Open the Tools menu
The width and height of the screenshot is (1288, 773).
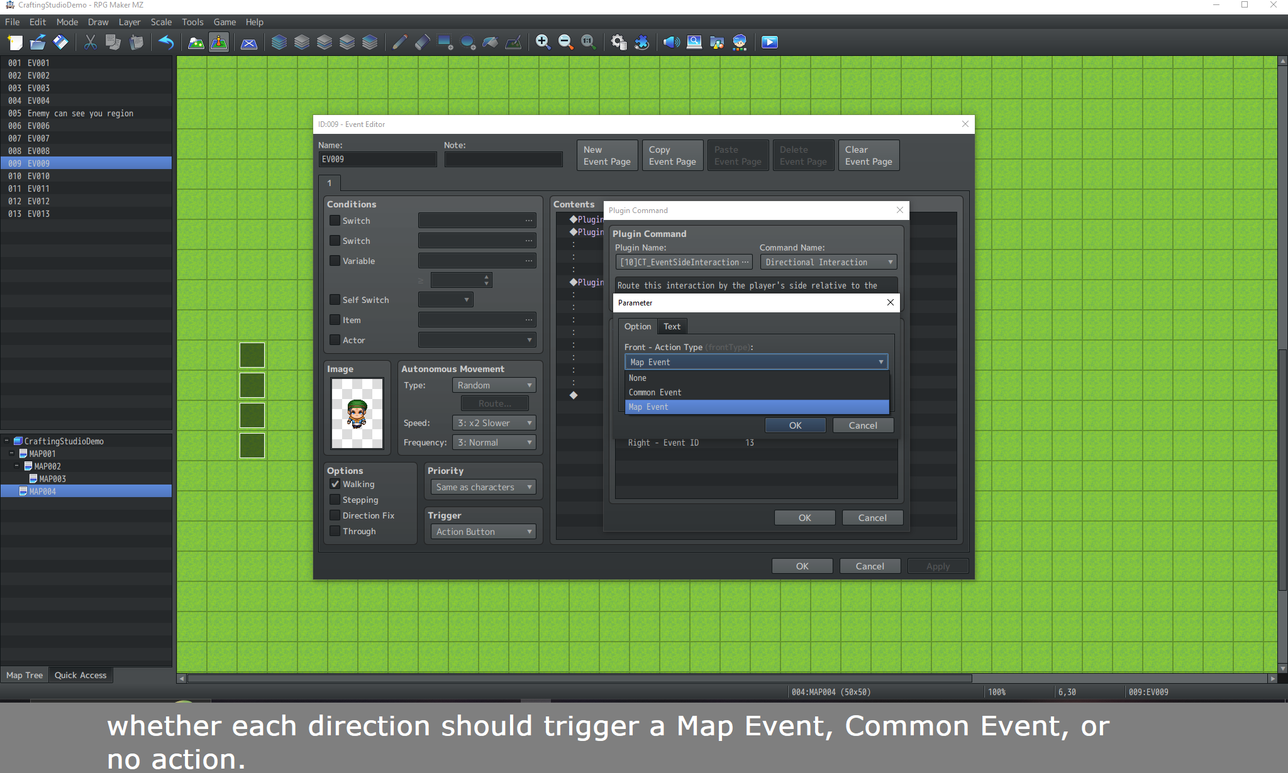point(192,22)
